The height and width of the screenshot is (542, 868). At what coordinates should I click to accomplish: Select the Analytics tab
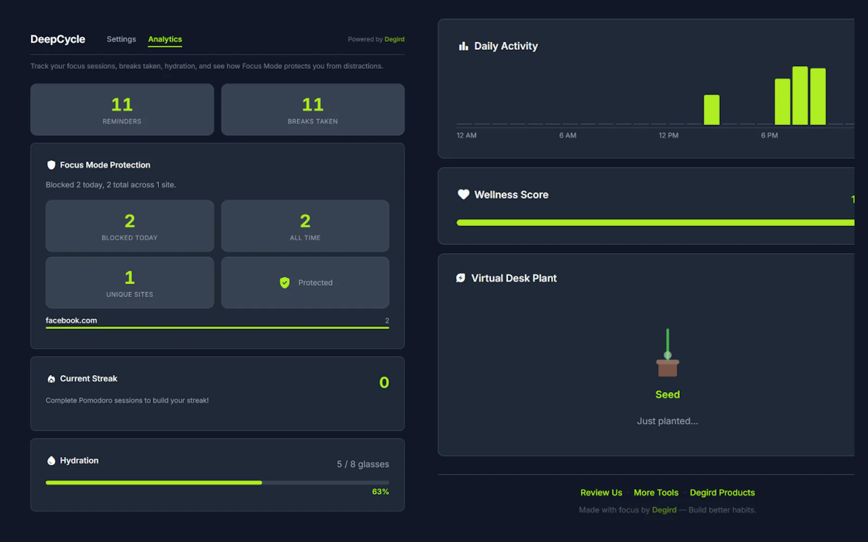click(165, 39)
